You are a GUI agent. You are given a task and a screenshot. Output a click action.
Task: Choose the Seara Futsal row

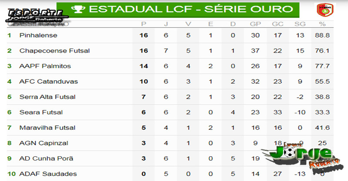pyautogui.click(x=170, y=112)
